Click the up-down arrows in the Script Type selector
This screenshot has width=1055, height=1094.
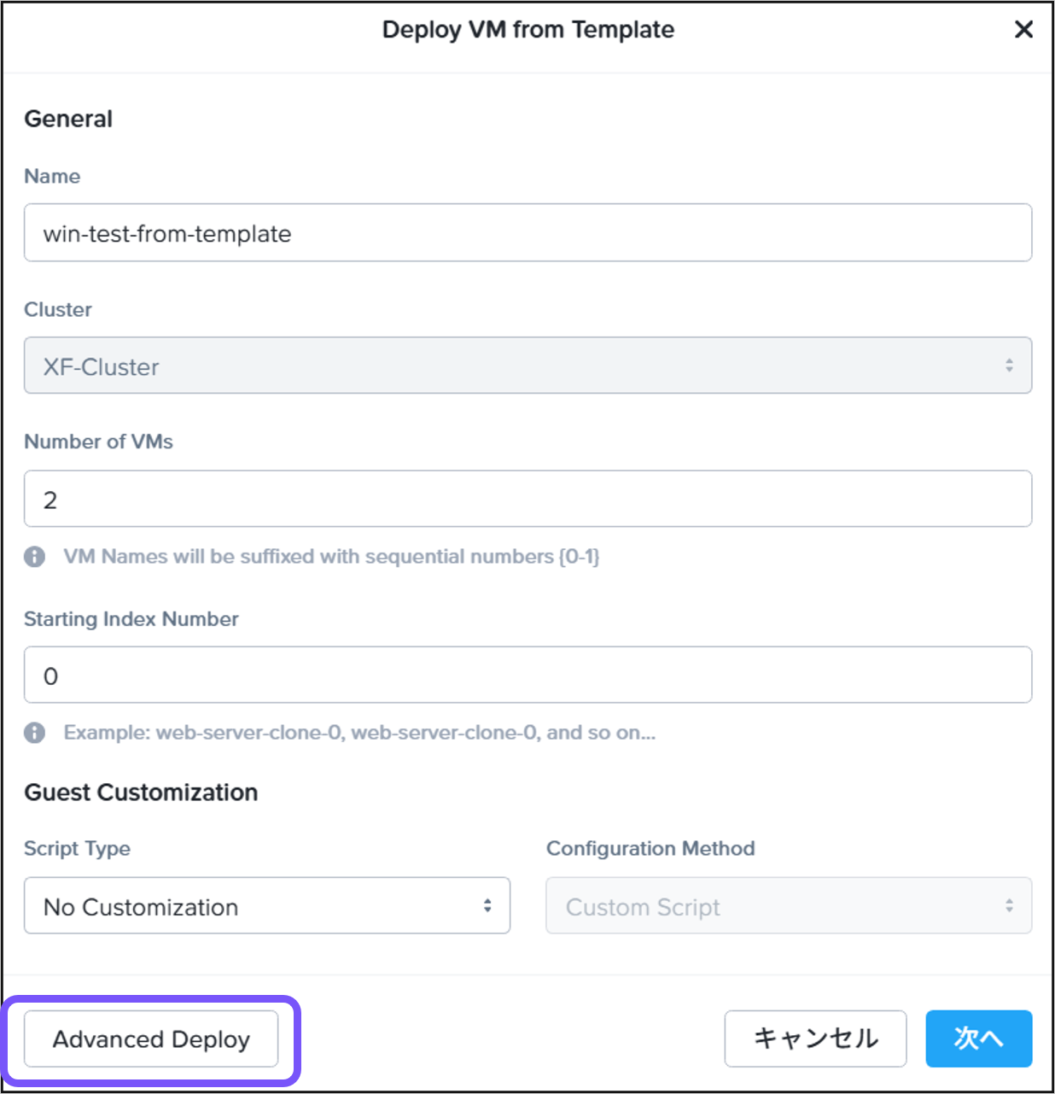489,906
